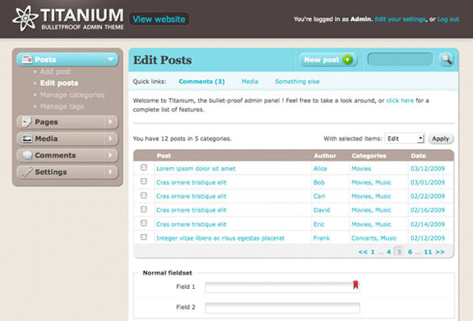Go to first page with << link
473x321 pixels.
tap(363, 252)
